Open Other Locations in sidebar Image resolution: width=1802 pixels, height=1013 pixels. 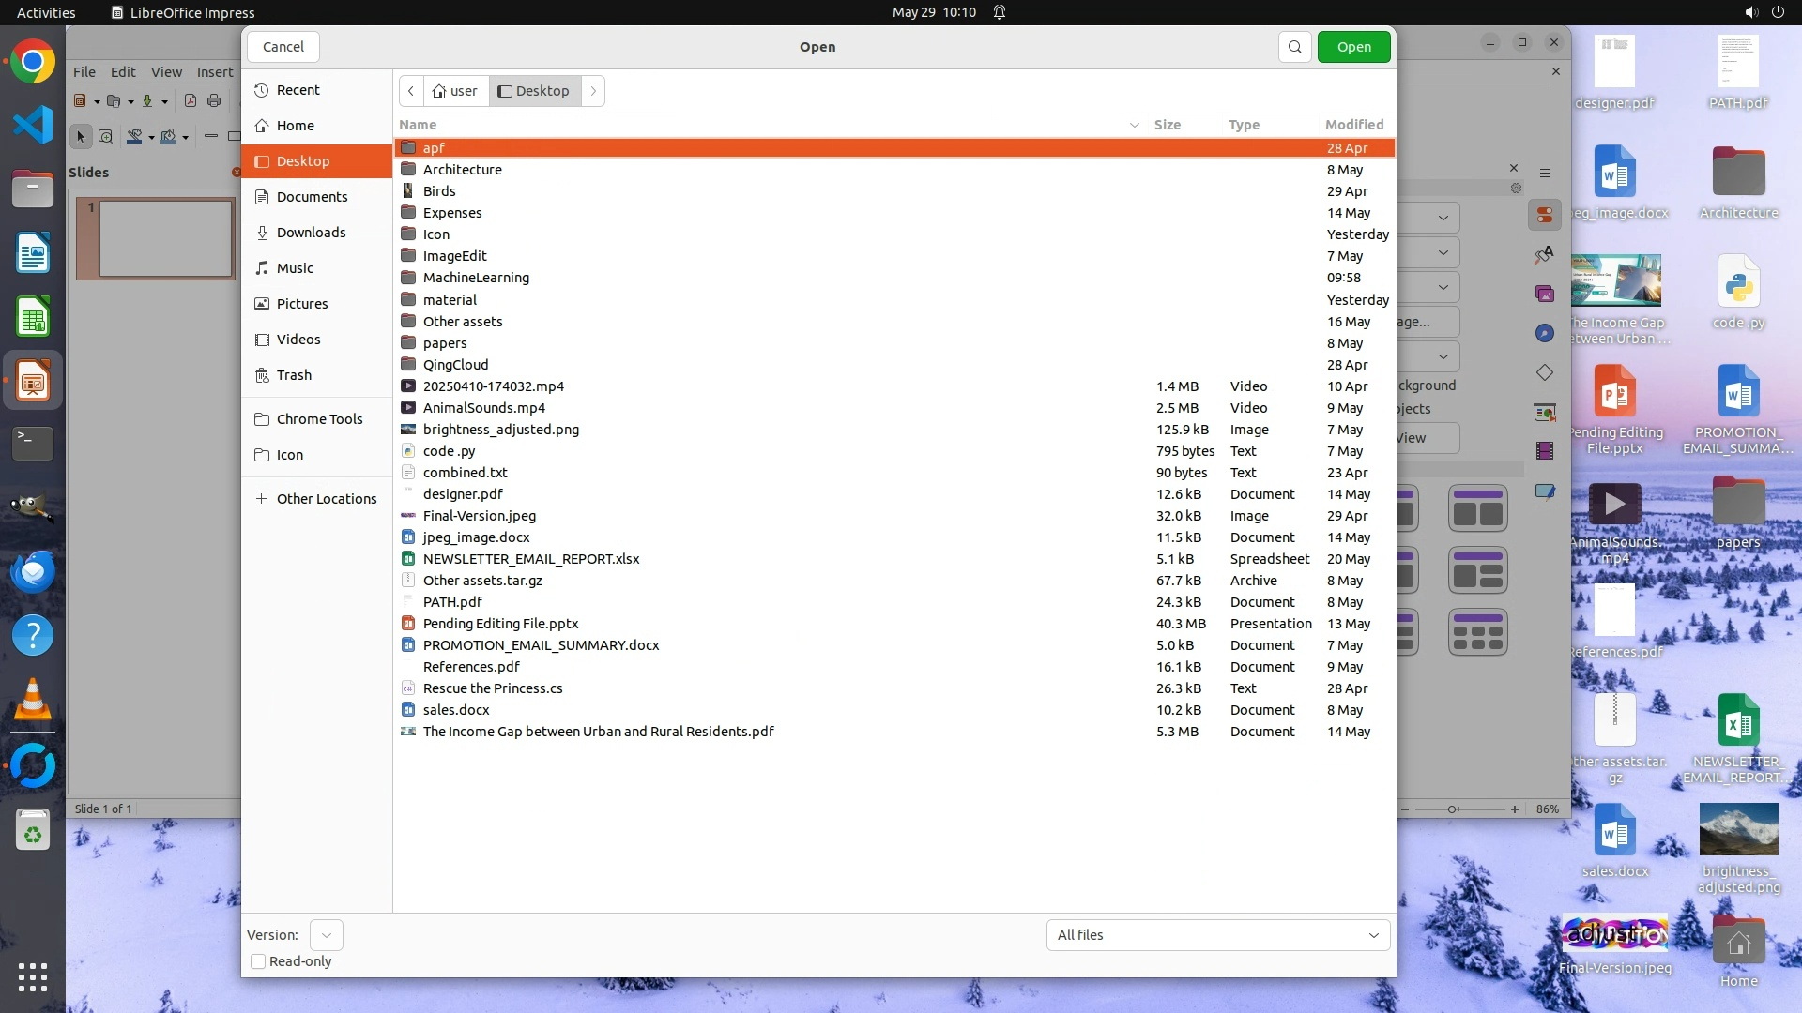(326, 499)
